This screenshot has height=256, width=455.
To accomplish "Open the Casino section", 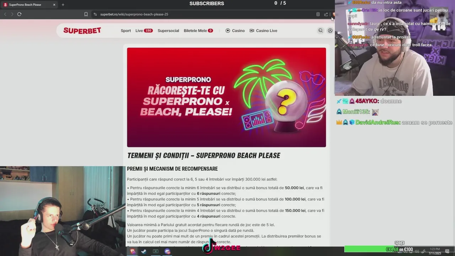I will pyautogui.click(x=235, y=31).
